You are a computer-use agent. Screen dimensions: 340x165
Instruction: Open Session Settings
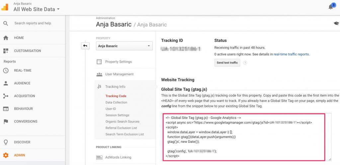coord(117,115)
